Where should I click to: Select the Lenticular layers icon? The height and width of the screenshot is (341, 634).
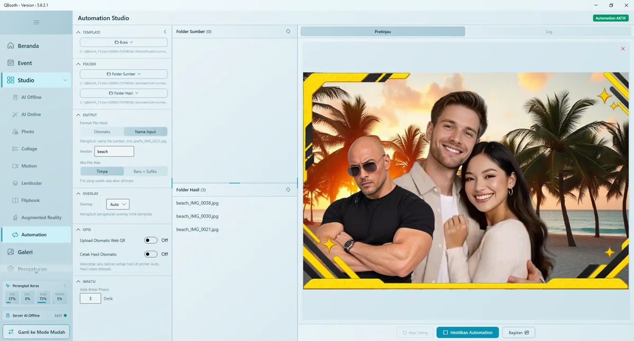(x=16, y=183)
